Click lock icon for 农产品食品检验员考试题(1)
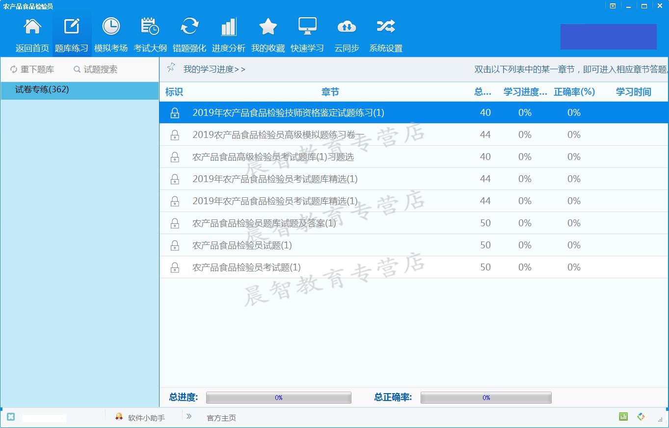This screenshot has height=428, width=669. (x=175, y=267)
